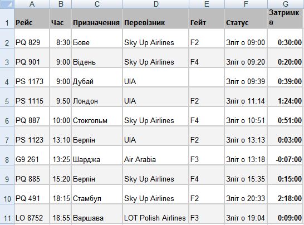Click the Перевізник header cell
The width and height of the screenshot is (304, 225).
(x=156, y=18)
